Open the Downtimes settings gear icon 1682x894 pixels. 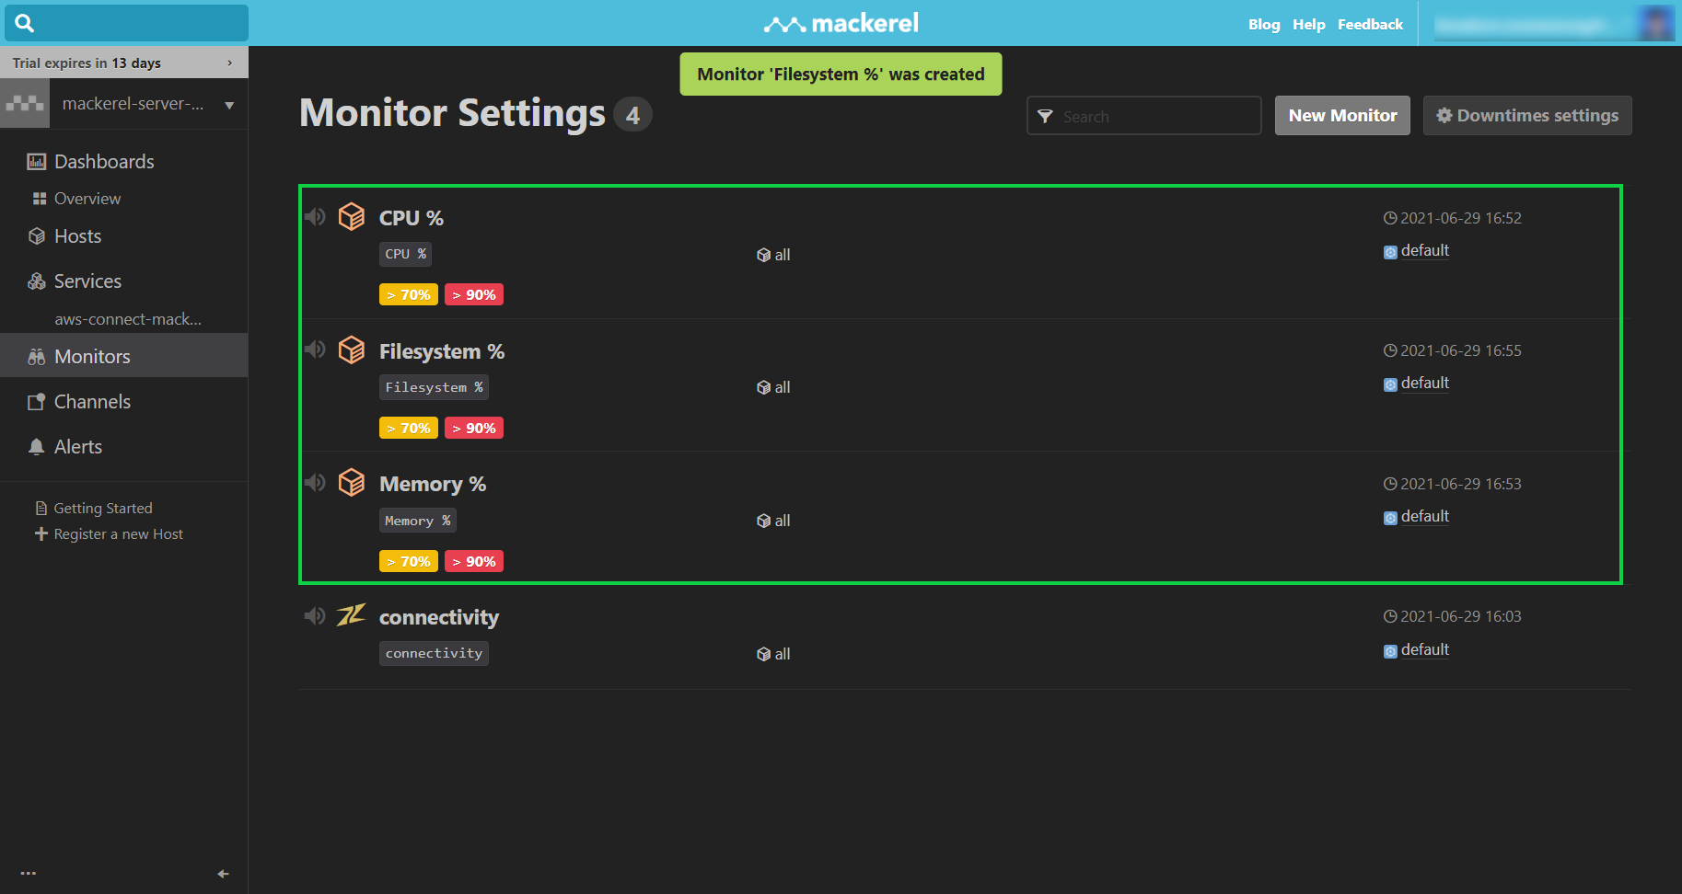pos(1445,115)
